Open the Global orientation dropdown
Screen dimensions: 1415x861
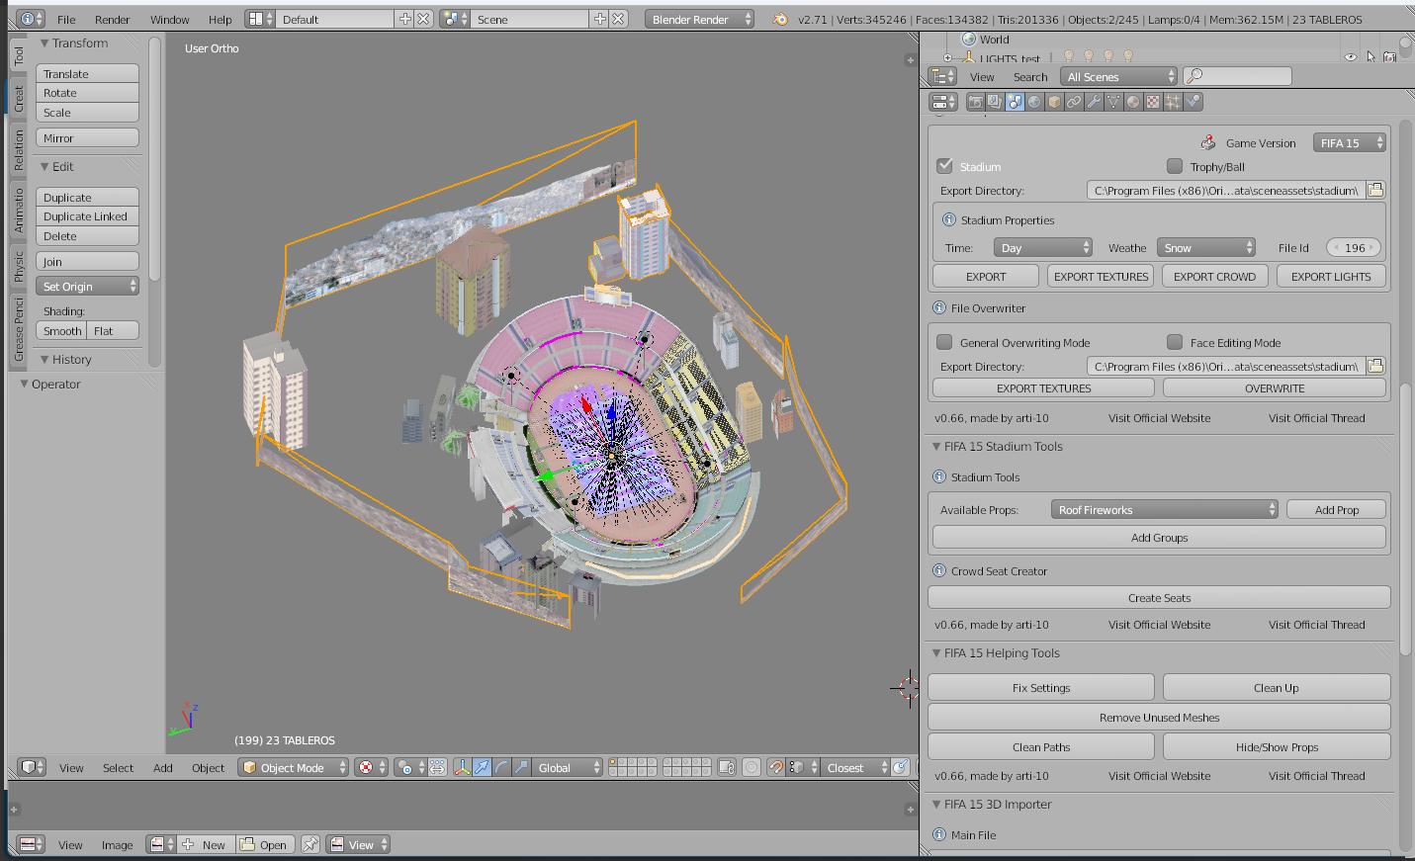click(569, 767)
